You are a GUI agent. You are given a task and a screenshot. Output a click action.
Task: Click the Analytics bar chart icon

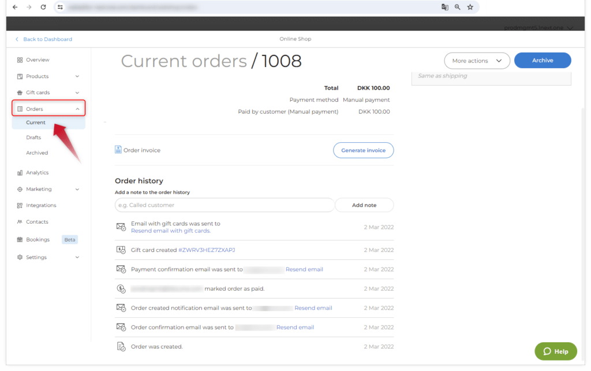(x=20, y=173)
